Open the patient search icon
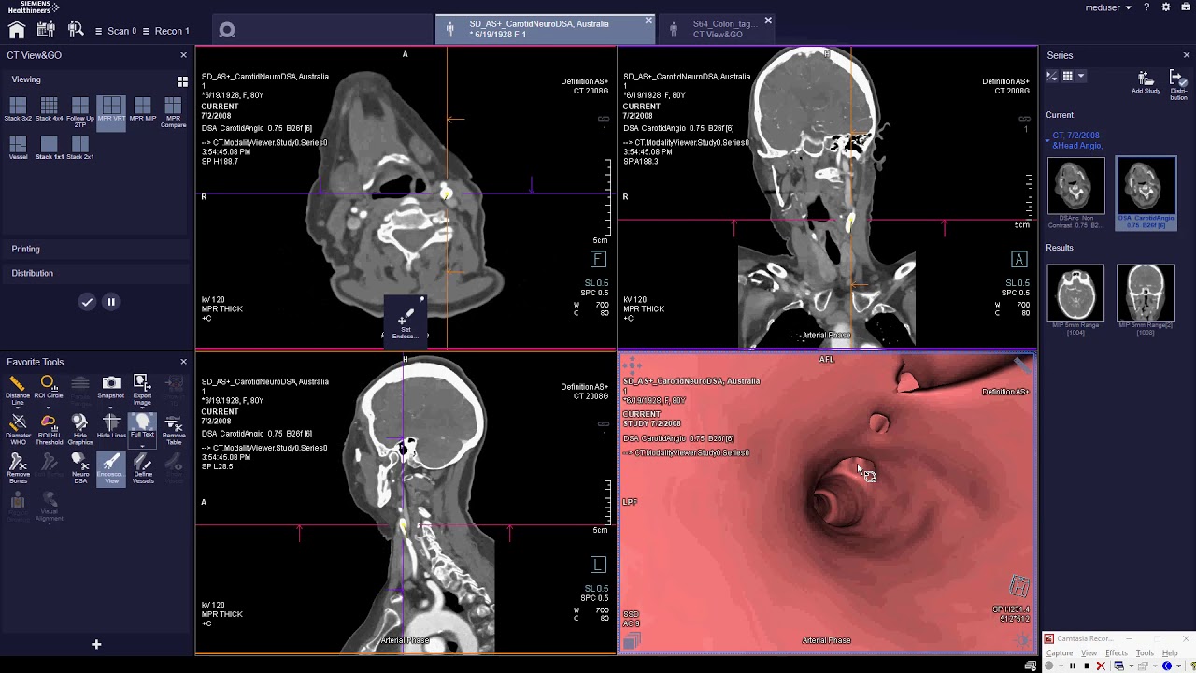Screen dimensions: 1196x673 click(76, 31)
